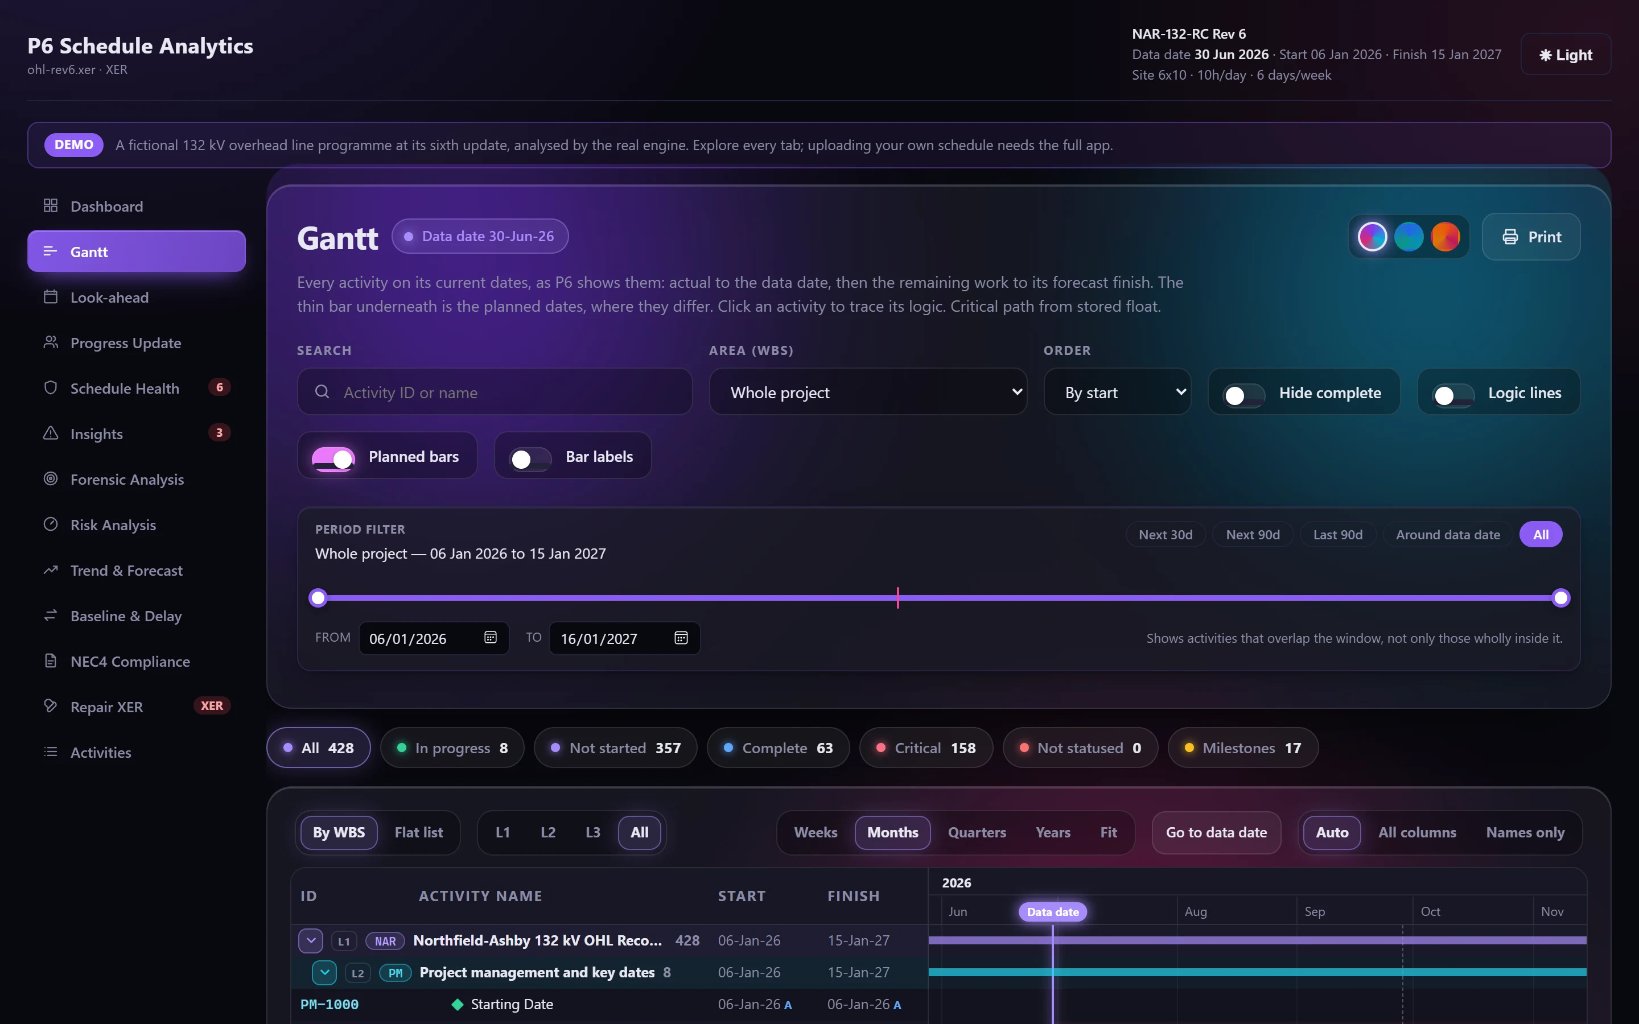Click the NEC4 Compliance document icon

[x=51, y=660]
